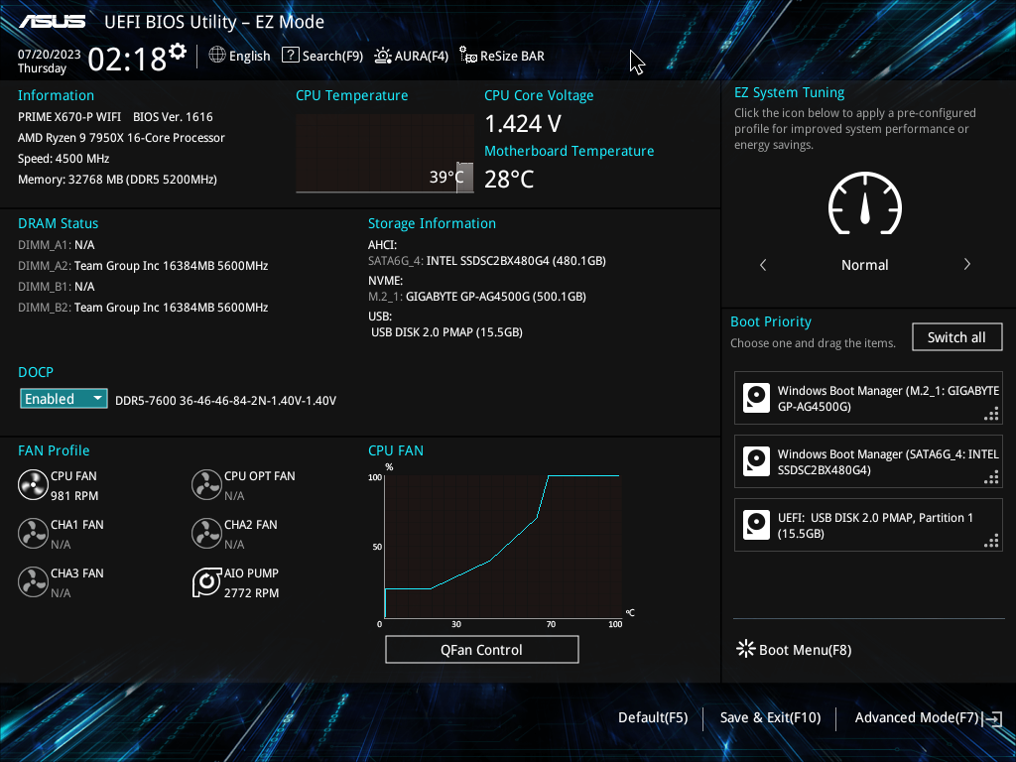Open English language selector
This screenshot has width=1016, height=762.
click(239, 56)
